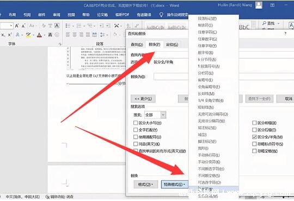Enable the 区分大小写 checkbox
The height and width of the screenshot is (201, 294).
tap(136, 123)
